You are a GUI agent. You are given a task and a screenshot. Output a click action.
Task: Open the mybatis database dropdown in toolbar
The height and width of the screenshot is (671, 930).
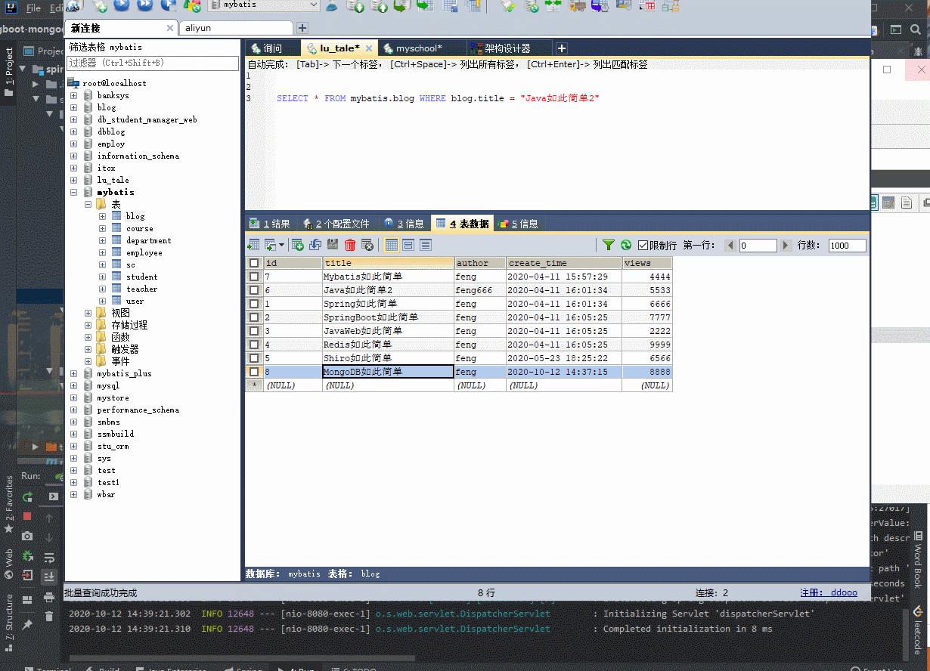click(x=316, y=5)
